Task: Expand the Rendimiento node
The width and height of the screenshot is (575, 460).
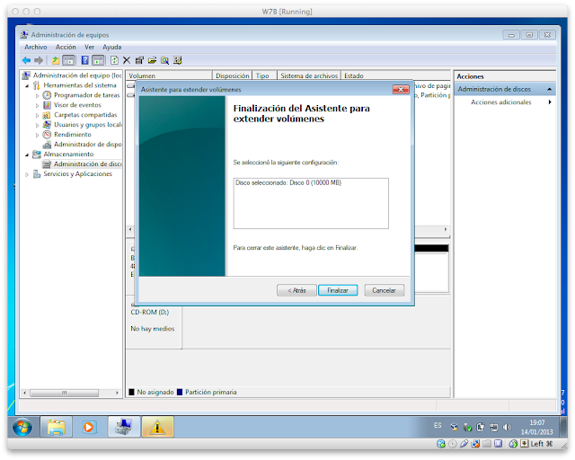Action: coord(37,135)
